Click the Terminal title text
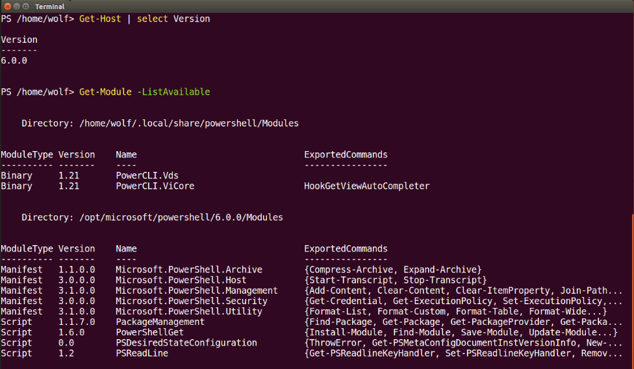The width and height of the screenshot is (634, 369). (x=49, y=6)
